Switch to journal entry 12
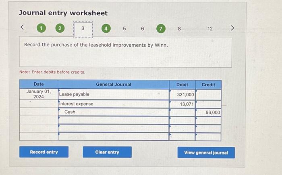The image size is (282, 175). pos(210,29)
